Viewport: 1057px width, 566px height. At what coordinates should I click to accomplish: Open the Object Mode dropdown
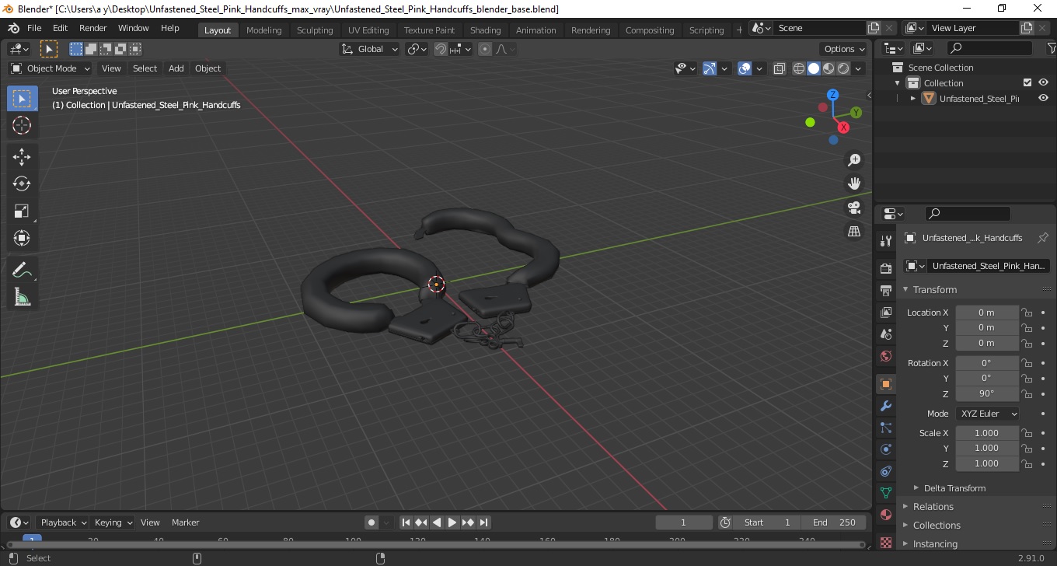coord(51,68)
